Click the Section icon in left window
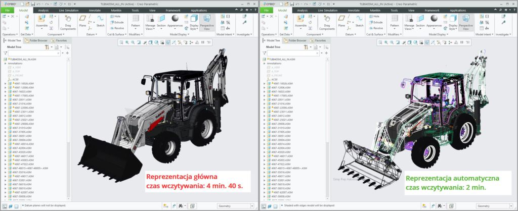 coord(161,18)
